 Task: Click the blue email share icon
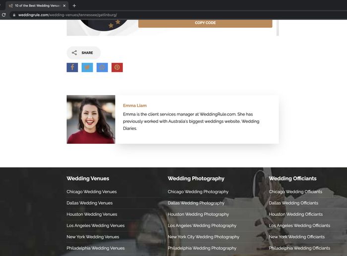click(x=102, y=67)
